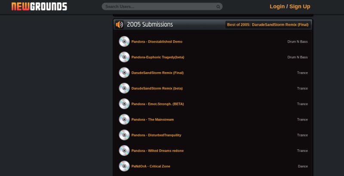Image resolution: width=344 pixels, height=176 pixels.
Task: Open Pandora - Wilted Dreams redone track
Action: (x=157, y=151)
